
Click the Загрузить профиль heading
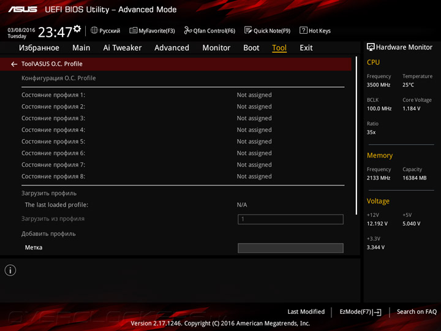tap(49, 193)
